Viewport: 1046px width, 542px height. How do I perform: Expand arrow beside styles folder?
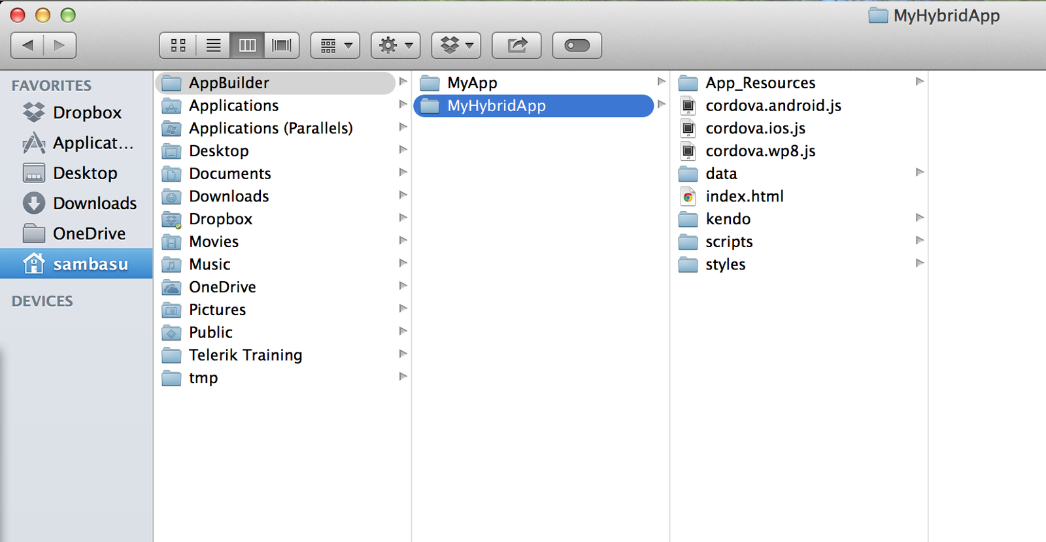tap(919, 263)
